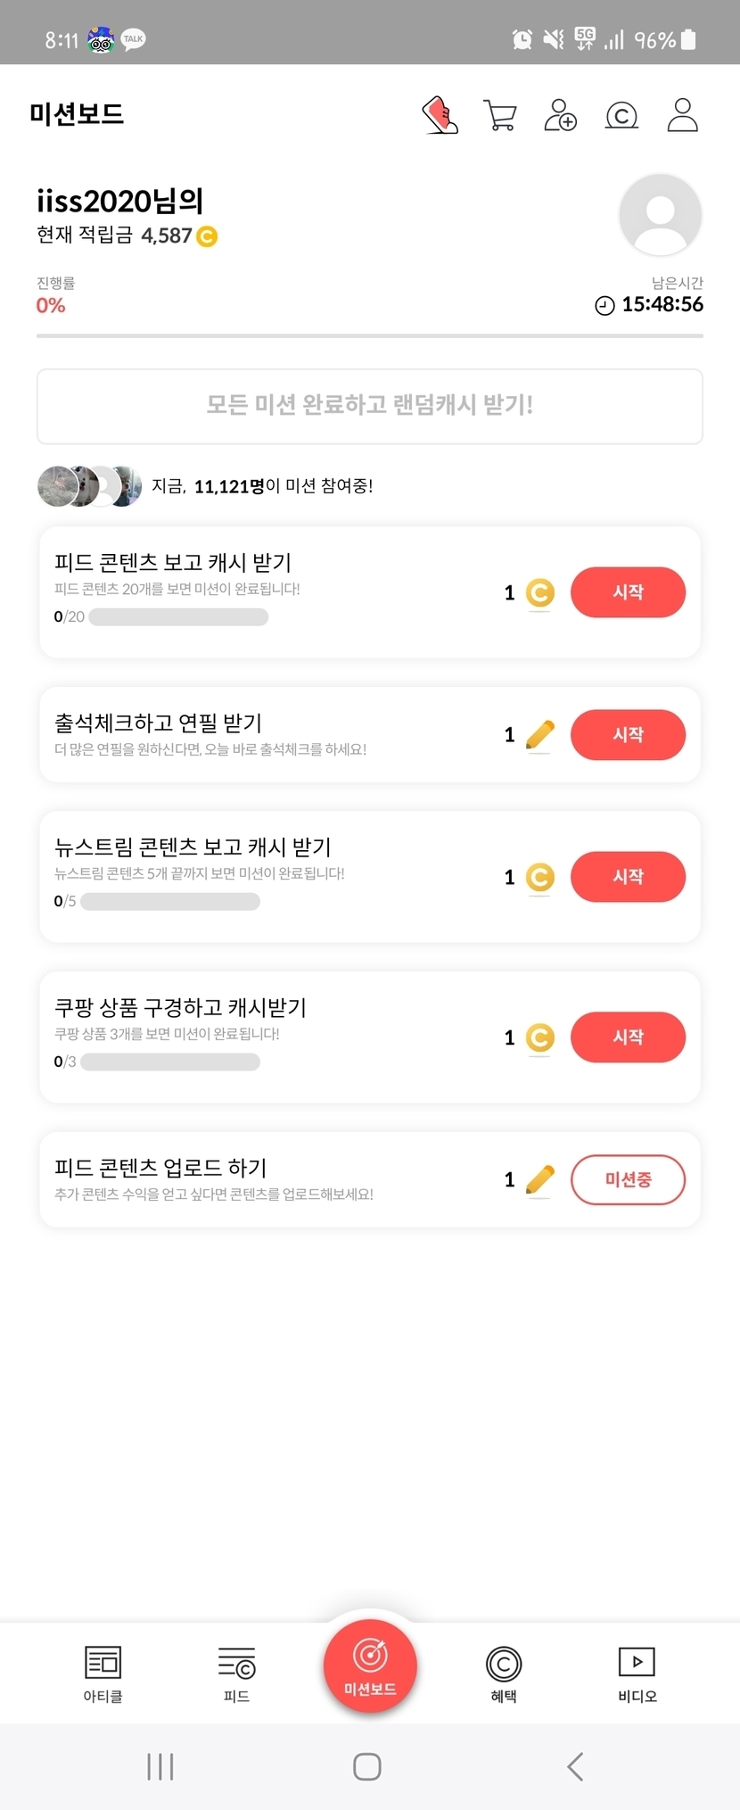Tap the gray profile avatar picture

[660, 215]
